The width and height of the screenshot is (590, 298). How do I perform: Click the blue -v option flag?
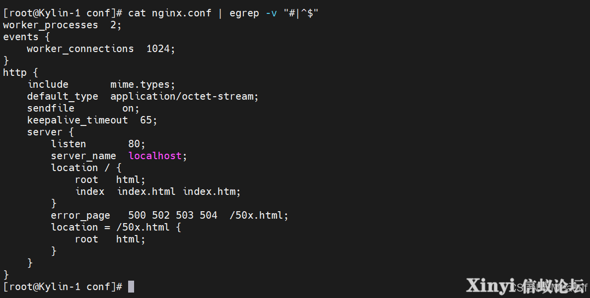click(x=271, y=13)
